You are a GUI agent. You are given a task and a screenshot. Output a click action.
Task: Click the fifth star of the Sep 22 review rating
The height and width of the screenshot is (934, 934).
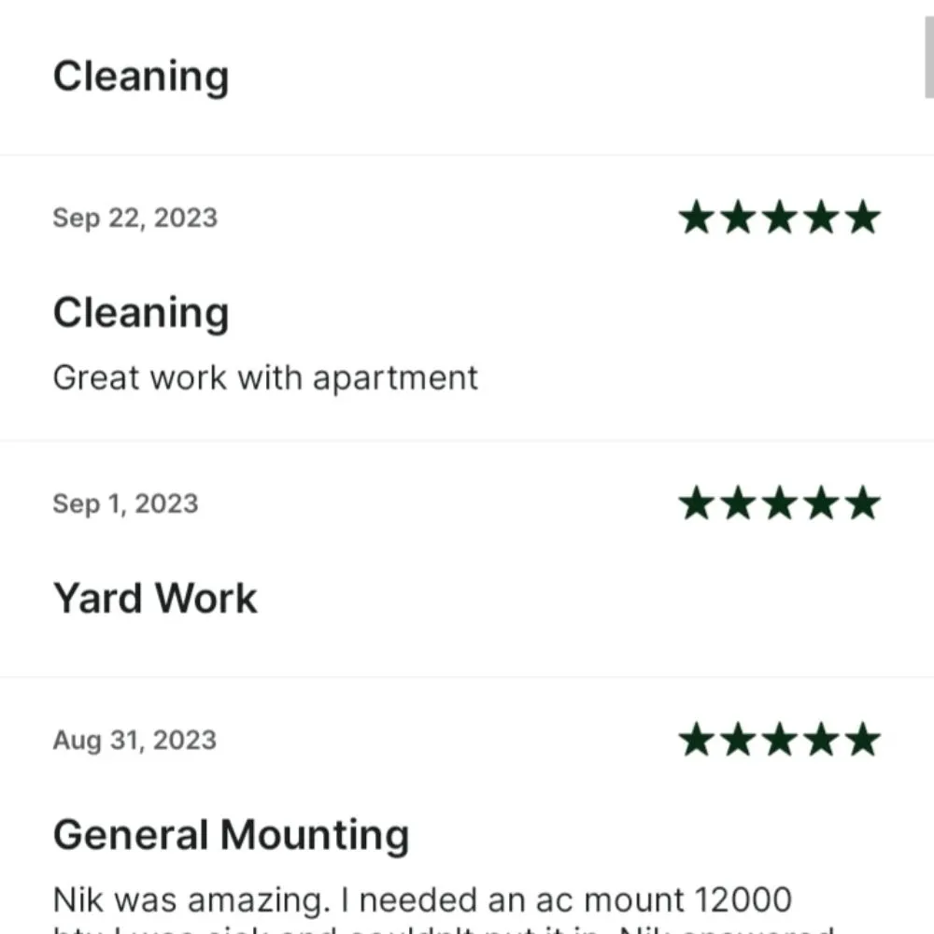[864, 217]
